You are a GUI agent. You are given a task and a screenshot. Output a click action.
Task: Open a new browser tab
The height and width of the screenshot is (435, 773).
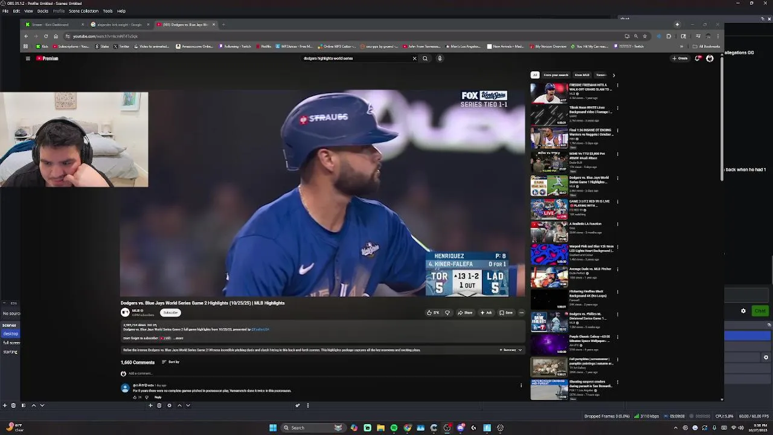click(x=223, y=25)
